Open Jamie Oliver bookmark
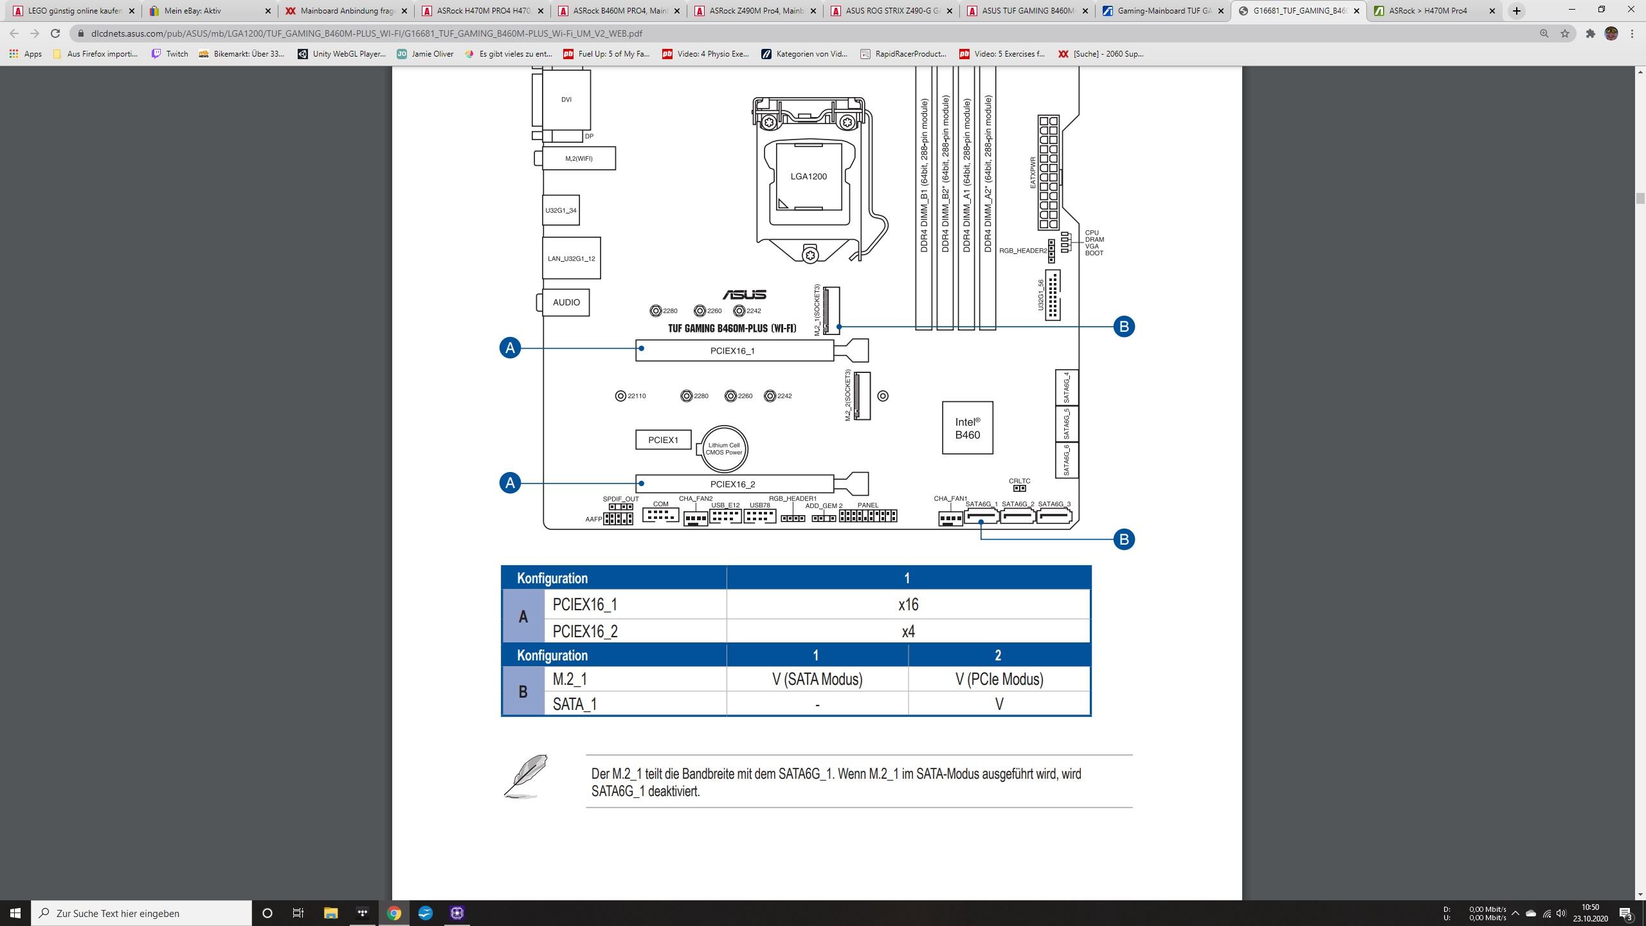Viewport: 1646px width, 926px height. pyautogui.click(x=425, y=54)
